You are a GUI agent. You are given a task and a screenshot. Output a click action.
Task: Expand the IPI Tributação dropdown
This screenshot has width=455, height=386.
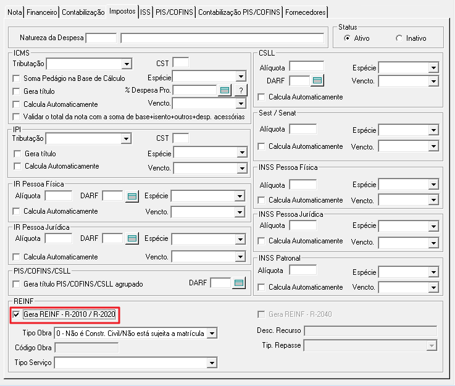coord(126,139)
